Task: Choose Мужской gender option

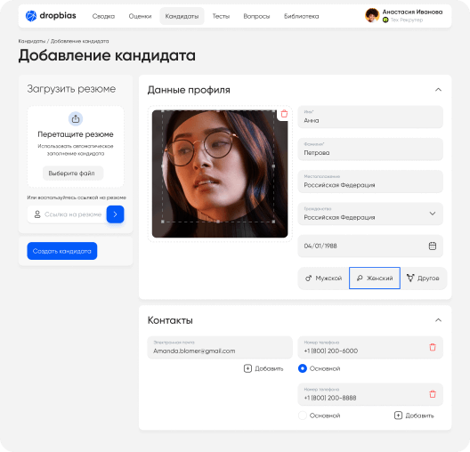Action: [323, 278]
